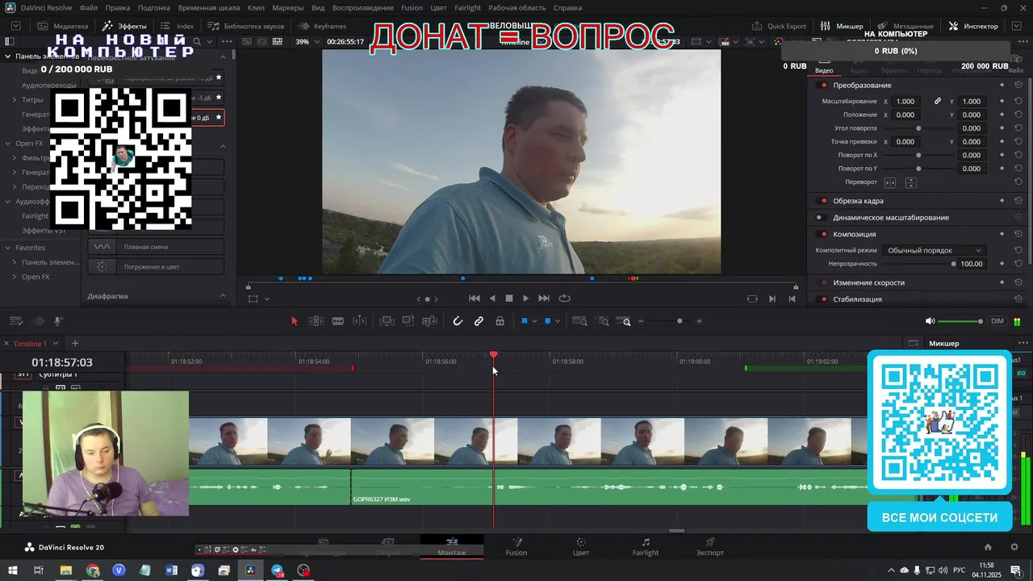Play reverse in viewer

coord(492,299)
